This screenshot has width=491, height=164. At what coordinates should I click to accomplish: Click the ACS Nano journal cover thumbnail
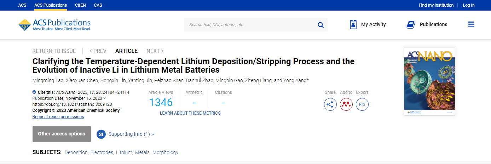click(x=429, y=81)
